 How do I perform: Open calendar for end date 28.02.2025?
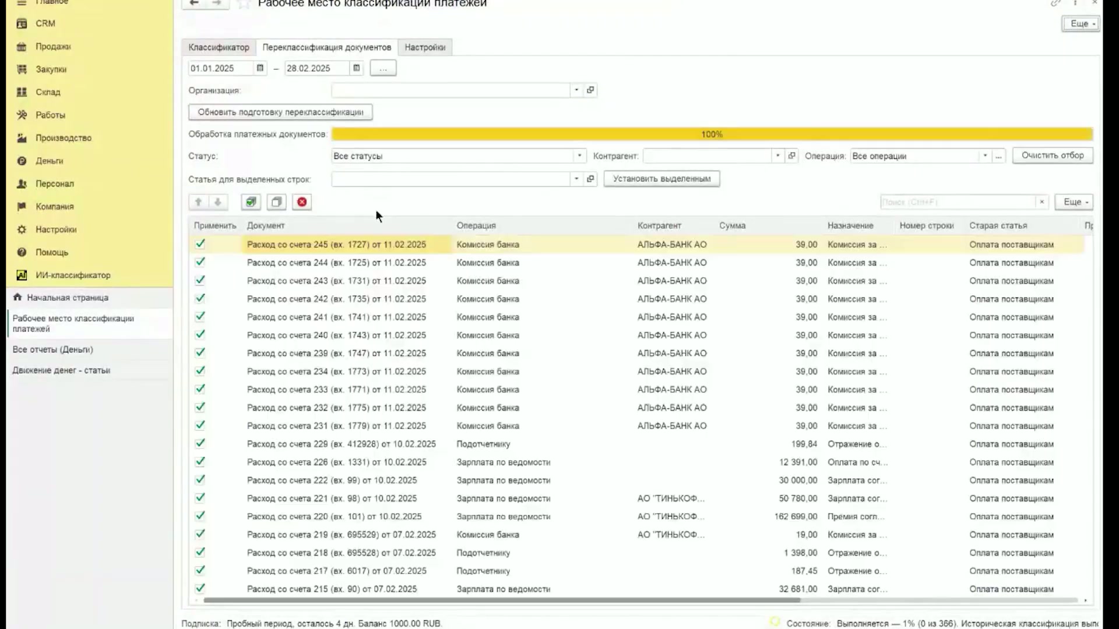pyautogui.click(x=356, y=68)
